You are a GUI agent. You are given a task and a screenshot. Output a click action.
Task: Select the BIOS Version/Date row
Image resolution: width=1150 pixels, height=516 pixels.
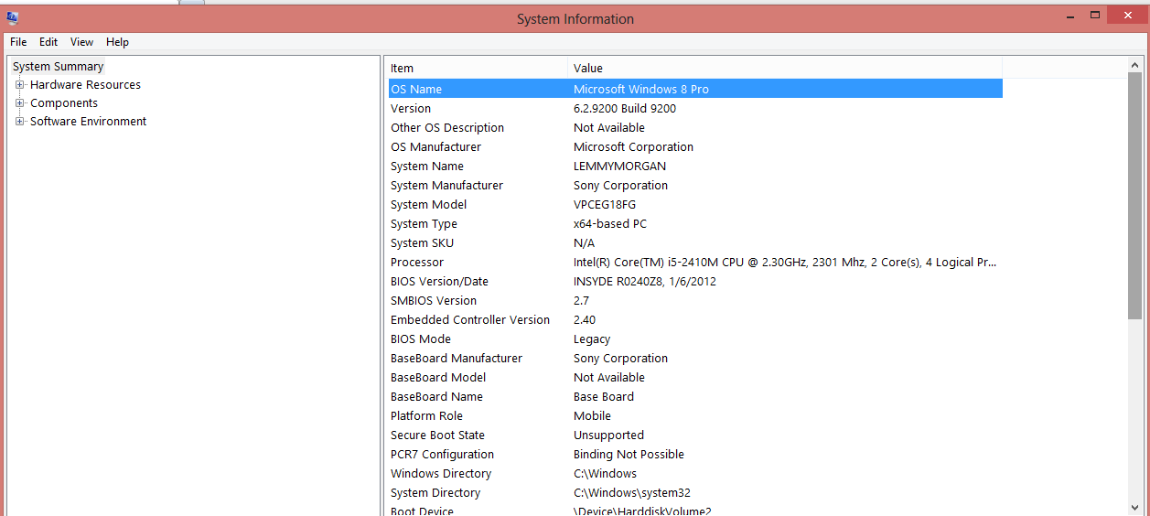pos(694,281)
